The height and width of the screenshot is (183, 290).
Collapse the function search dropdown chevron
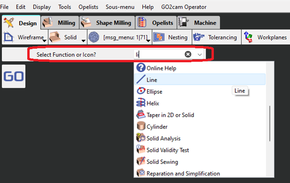200,54
